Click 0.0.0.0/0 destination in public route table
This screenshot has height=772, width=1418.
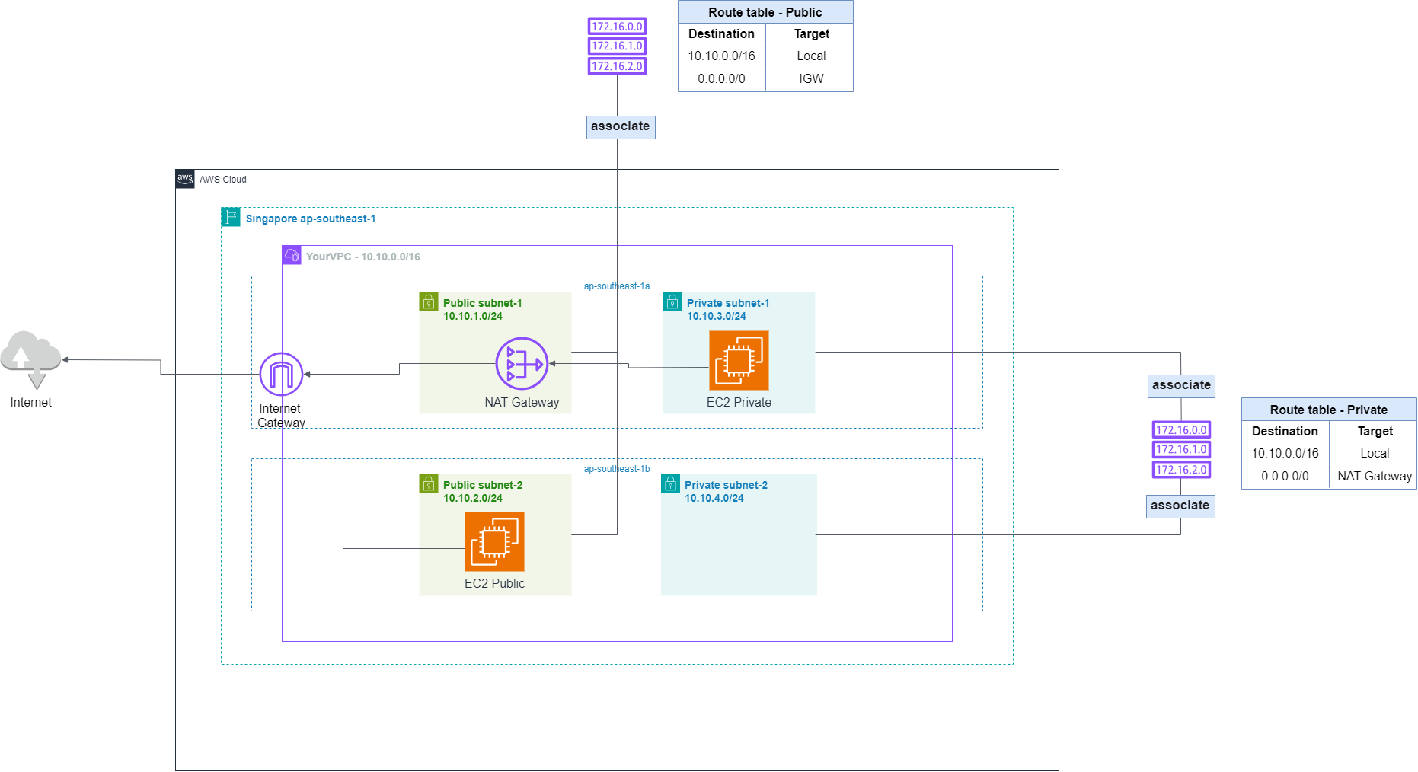721,78
